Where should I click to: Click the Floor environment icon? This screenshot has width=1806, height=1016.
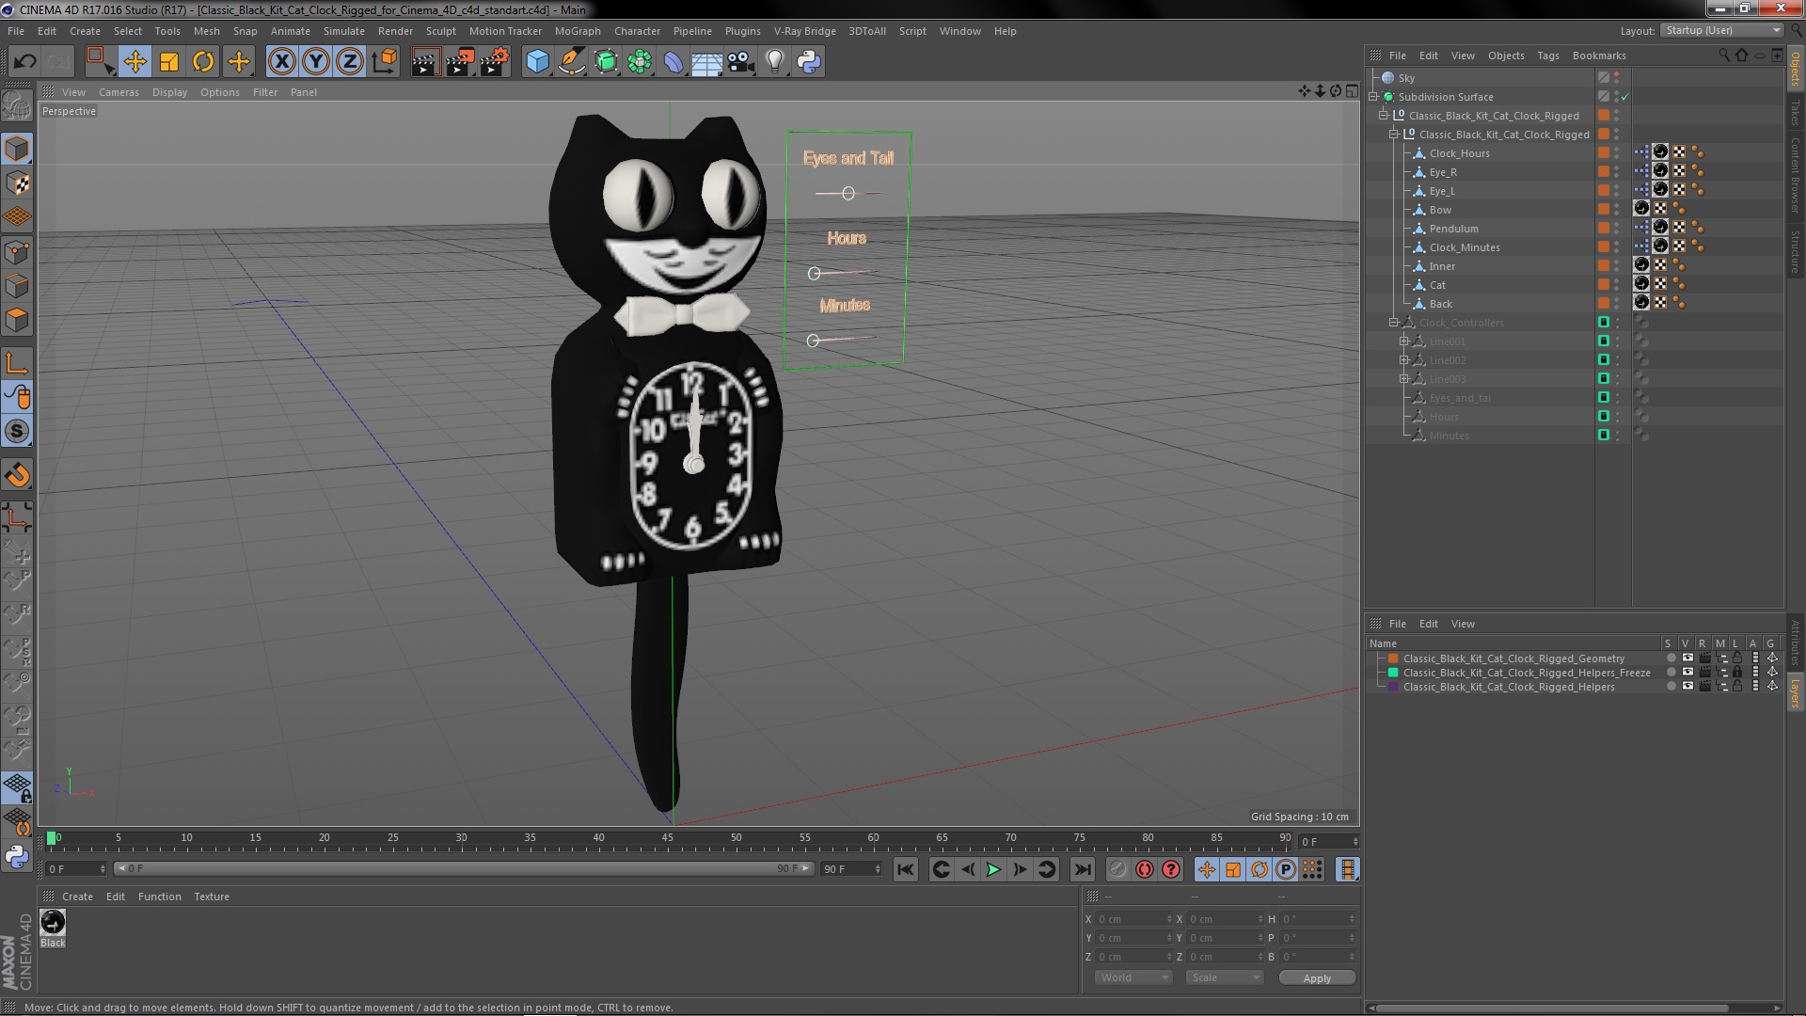(x=706, y=62)
